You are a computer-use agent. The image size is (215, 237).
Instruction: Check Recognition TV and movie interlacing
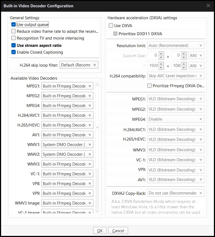coord(14,38)
